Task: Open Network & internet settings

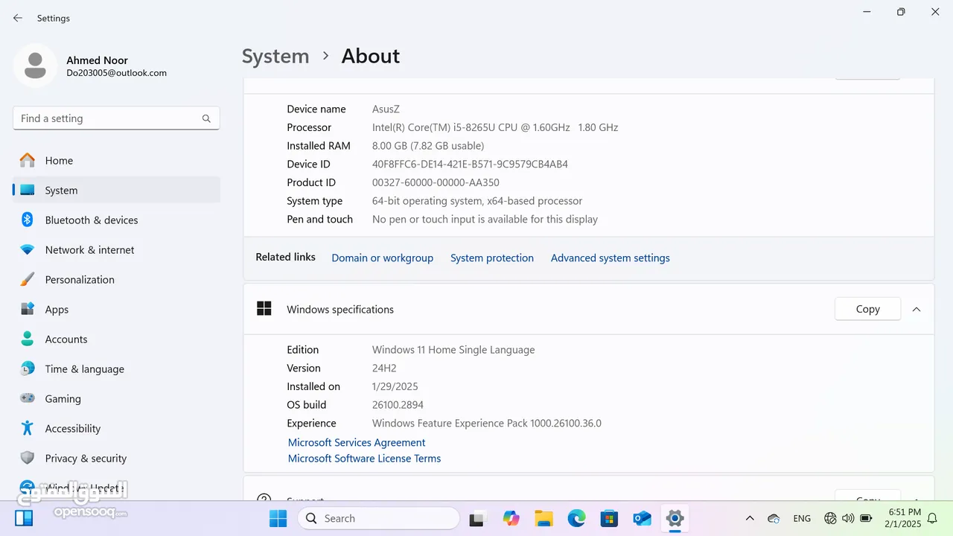Action: pyautogui.click(x=116, y=249)
